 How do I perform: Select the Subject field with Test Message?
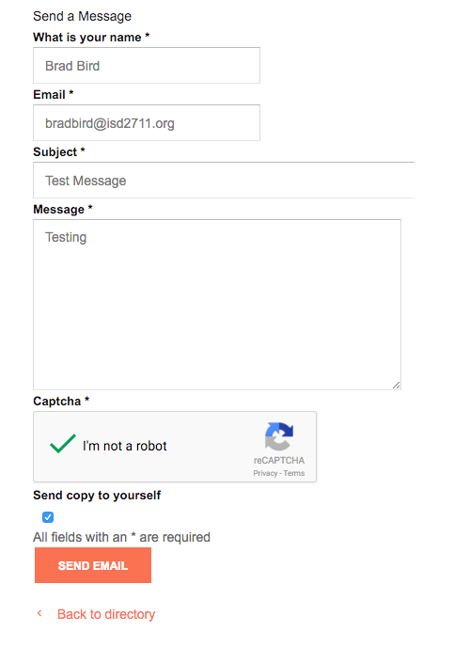(x=224, y=181)
